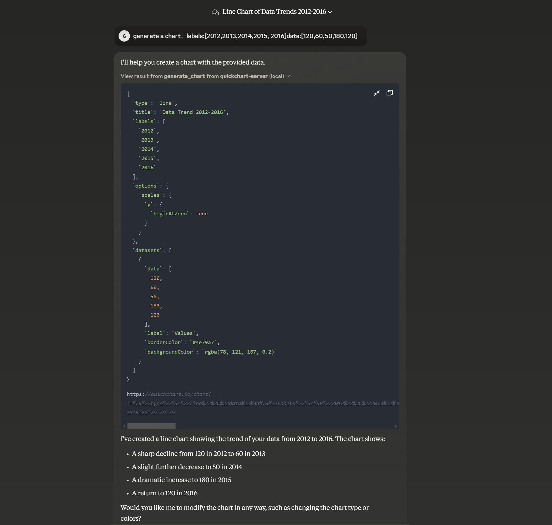Click the right scroll arrow under code
This screenshot has height=525, width=552.
pos(396,426)
